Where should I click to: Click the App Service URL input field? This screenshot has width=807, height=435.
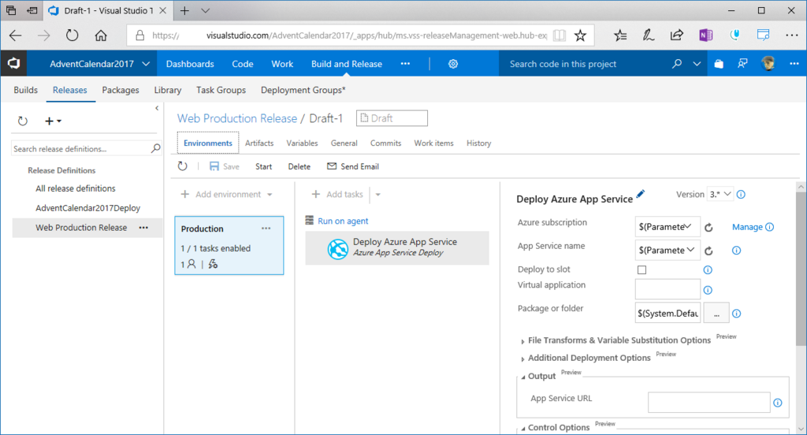point(708,403)
